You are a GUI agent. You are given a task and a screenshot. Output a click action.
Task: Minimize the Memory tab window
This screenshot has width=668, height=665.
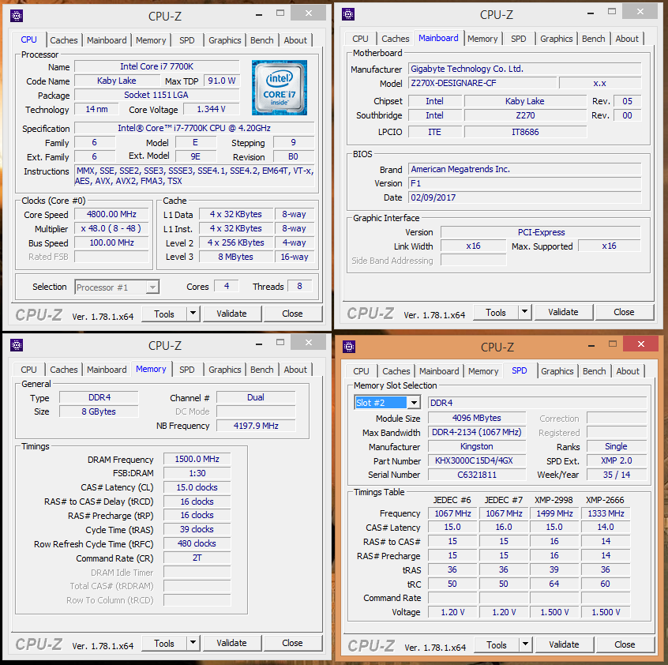259,344
